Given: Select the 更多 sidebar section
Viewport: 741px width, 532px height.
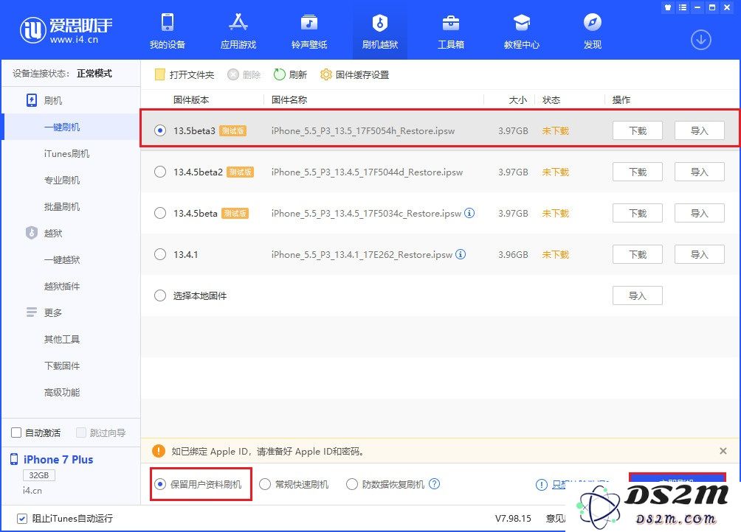Looking at the screenshot, I should point(44,312).
